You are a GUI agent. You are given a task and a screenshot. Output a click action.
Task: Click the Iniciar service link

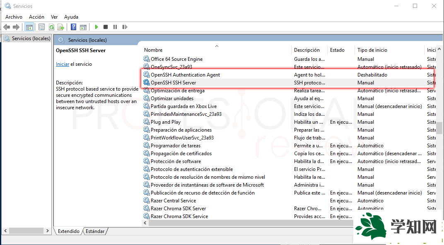tap(62, 64)
